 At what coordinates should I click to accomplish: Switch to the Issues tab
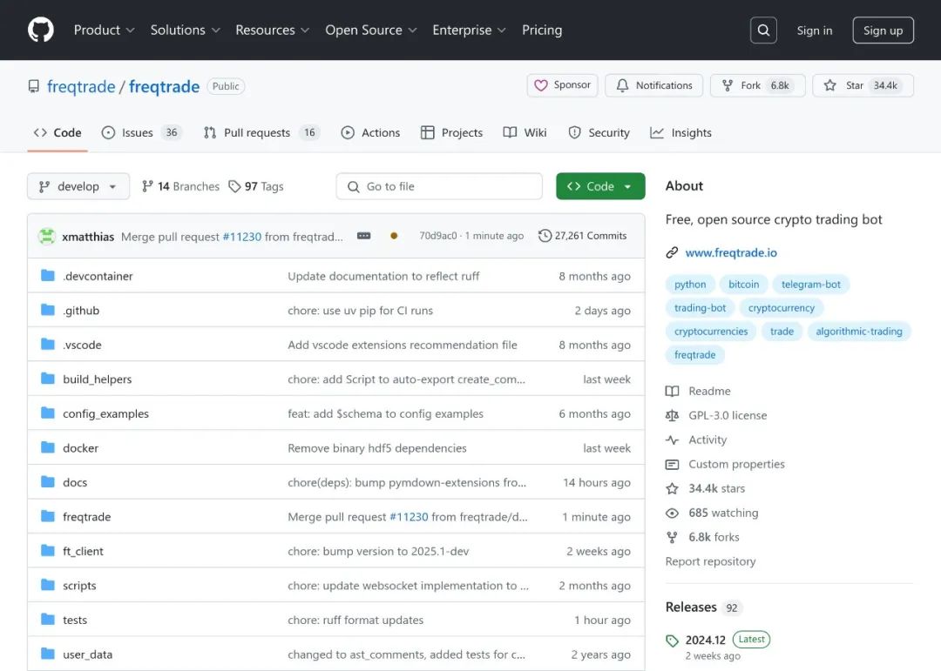[x=142, y=132]
